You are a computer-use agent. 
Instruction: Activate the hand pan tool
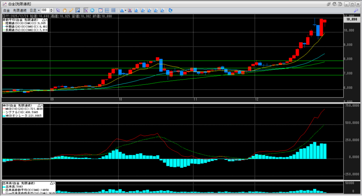(x=65, y=10)
